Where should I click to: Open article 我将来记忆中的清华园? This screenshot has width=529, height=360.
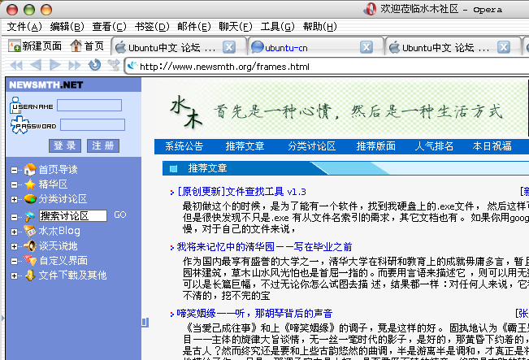click(265, 246)
